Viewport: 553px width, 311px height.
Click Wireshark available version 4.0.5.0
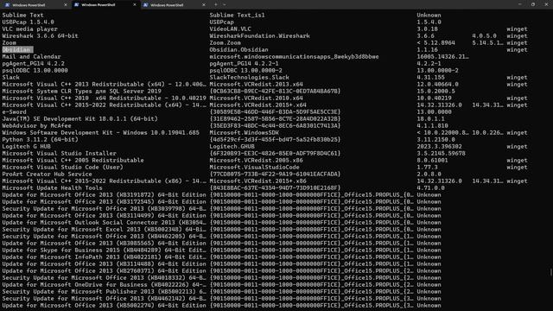coord(484,36)
